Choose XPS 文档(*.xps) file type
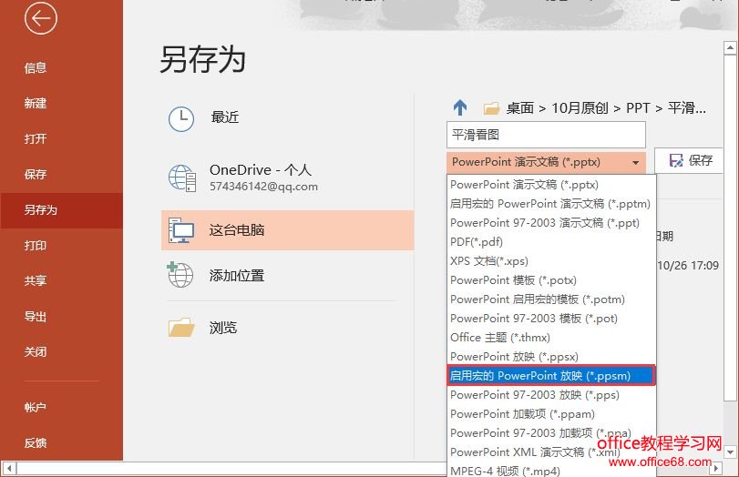739x477 pixels. (551, 261)
